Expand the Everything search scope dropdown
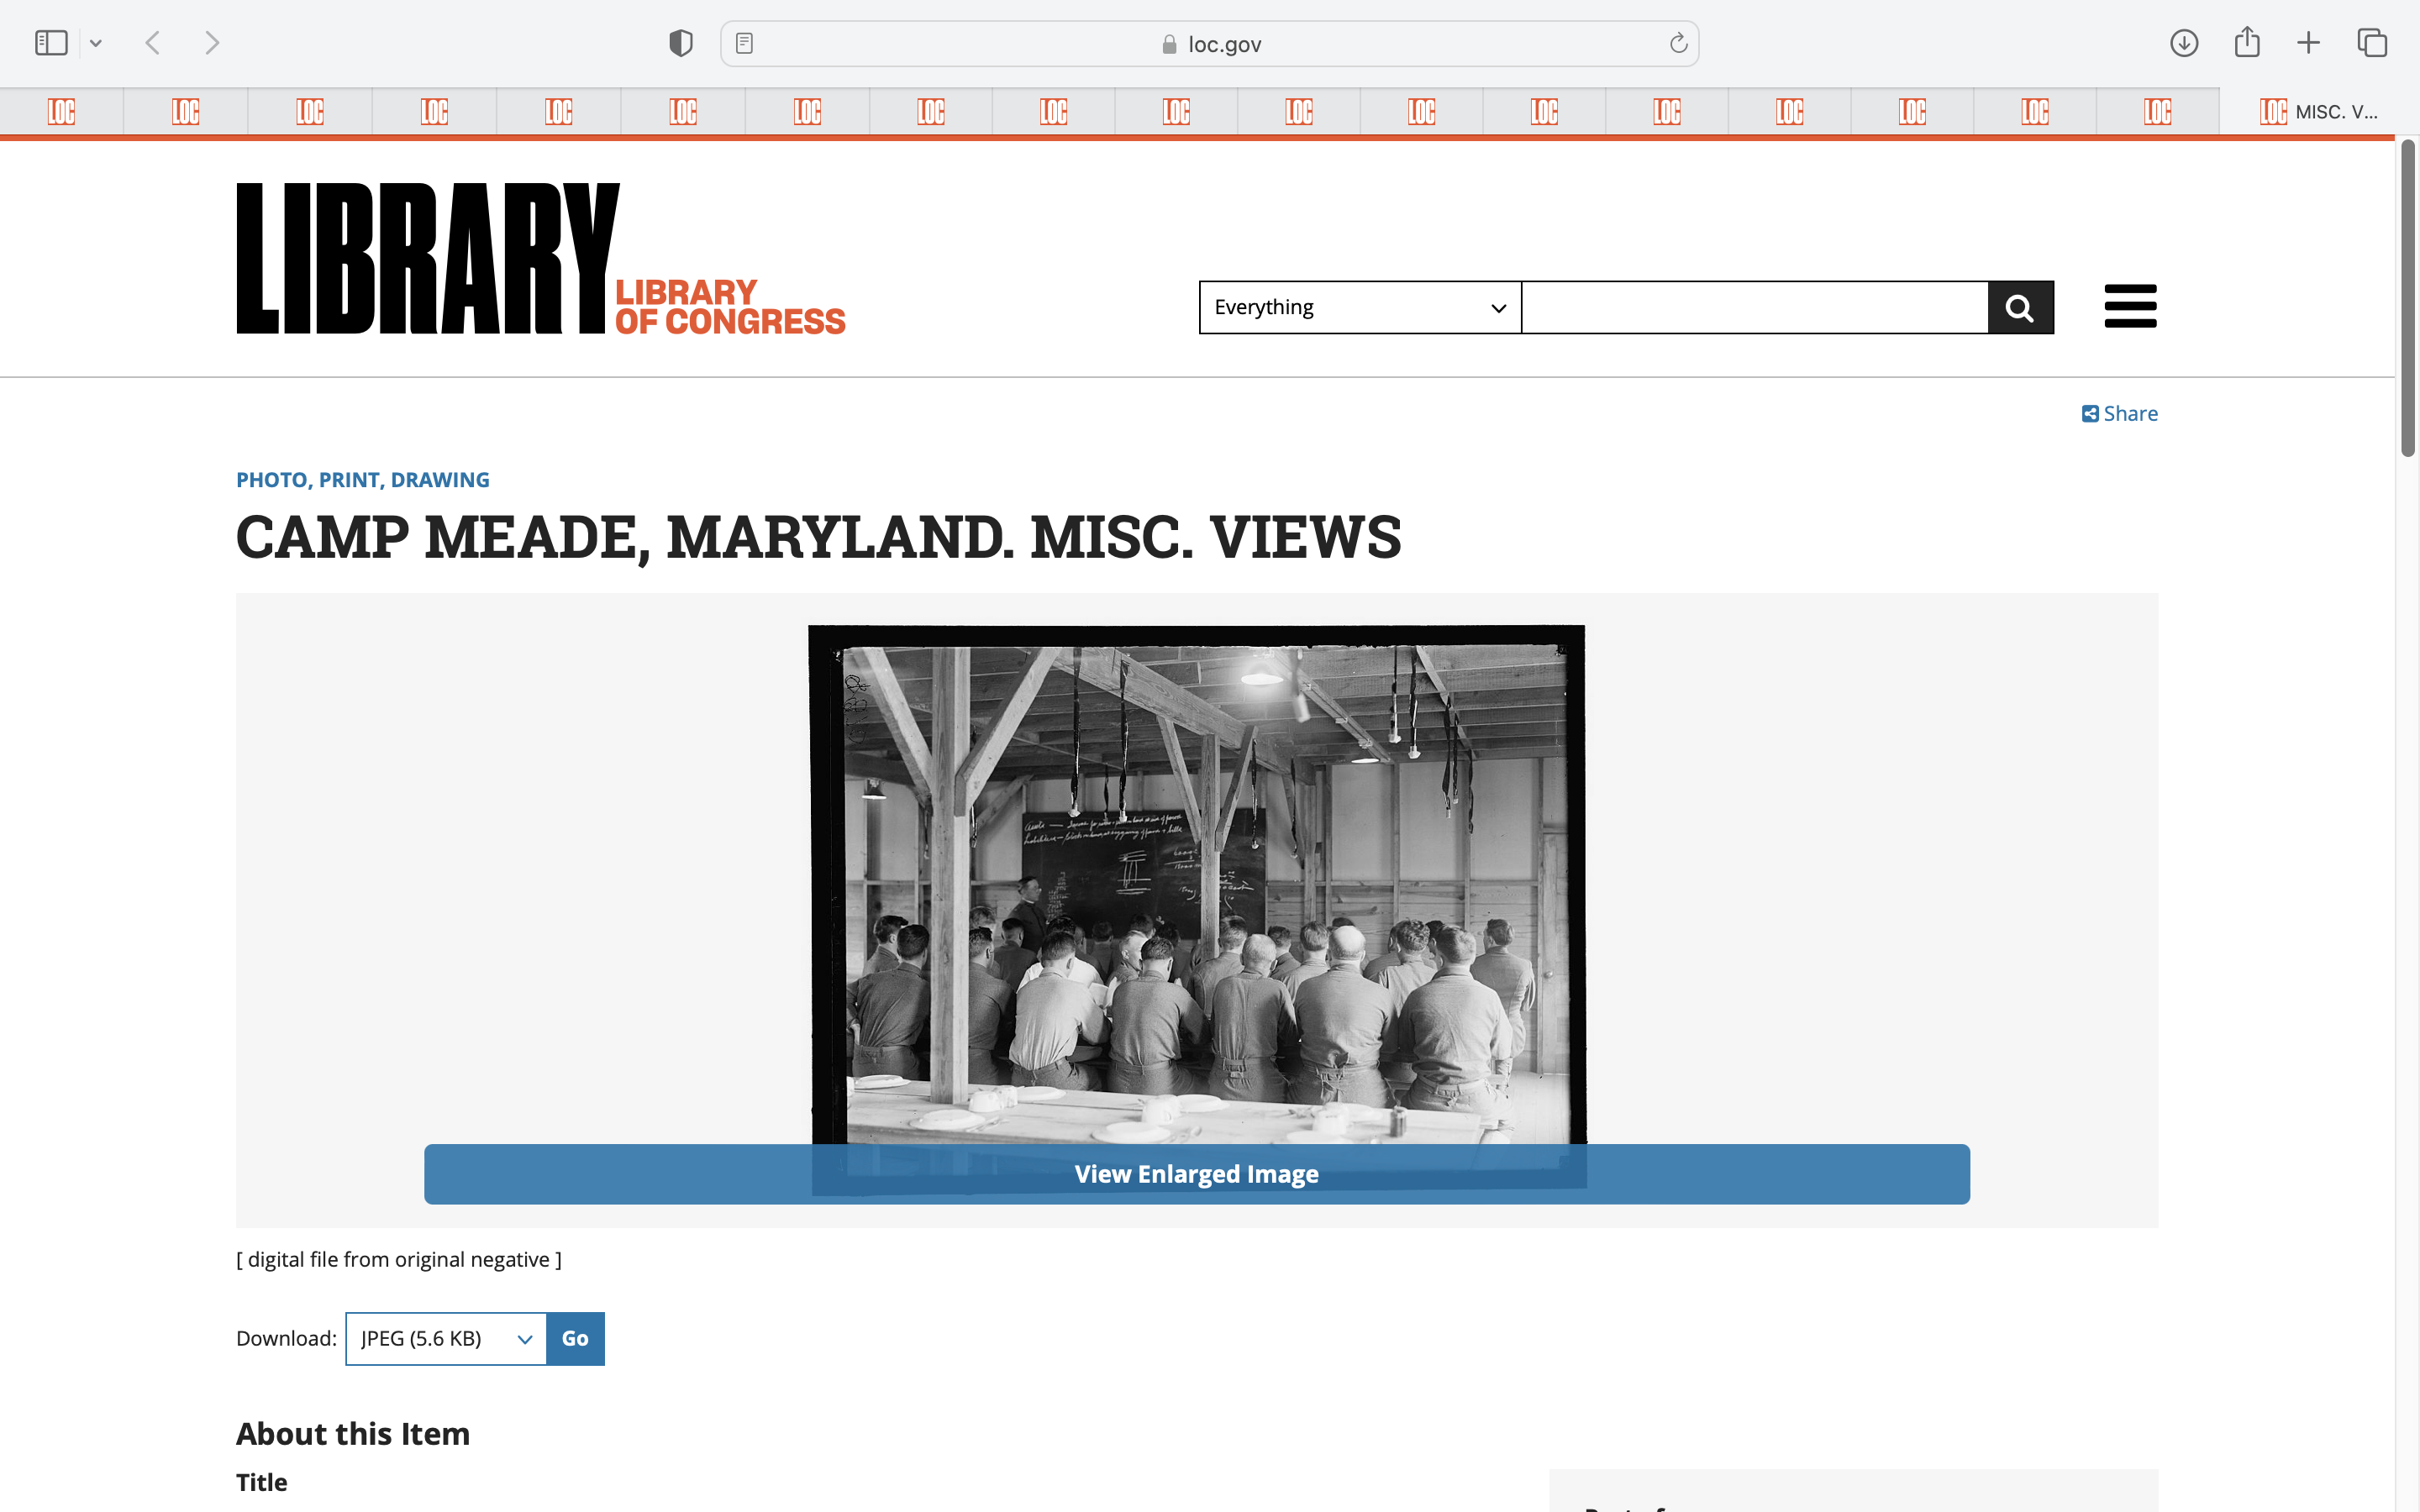Screen dimensions: 2420x1512 [x=1359, y=308]
